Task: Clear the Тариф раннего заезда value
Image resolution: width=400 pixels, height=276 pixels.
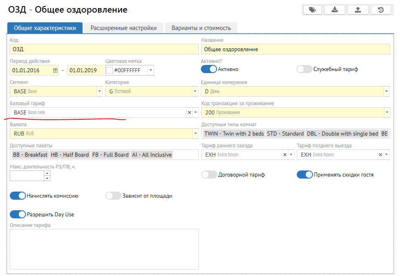Action: pos(285,155)
